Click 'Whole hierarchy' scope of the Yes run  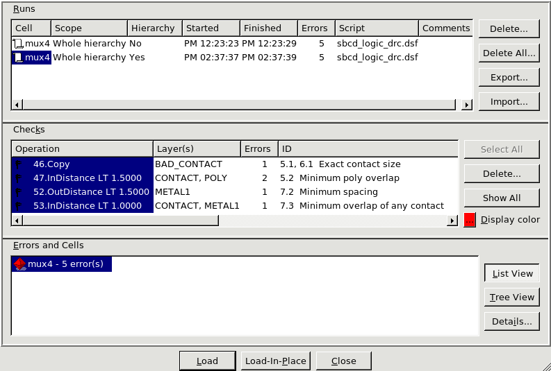pos(89,58)
